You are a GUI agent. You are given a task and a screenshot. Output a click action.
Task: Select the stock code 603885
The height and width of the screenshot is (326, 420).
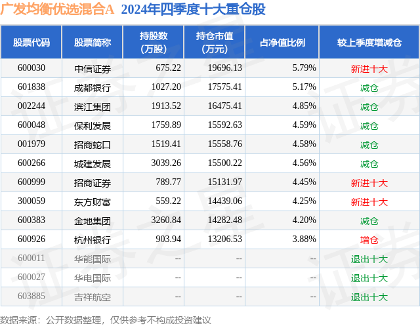pos(31,296)
